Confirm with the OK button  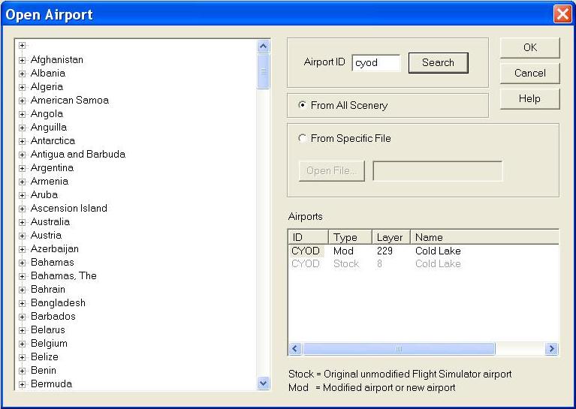click(x=529, y=48)
